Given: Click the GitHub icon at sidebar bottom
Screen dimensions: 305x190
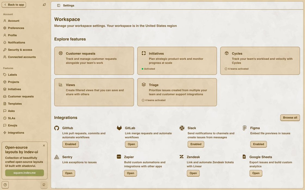Looking at the screenshot, I should [x=44, y=185].
